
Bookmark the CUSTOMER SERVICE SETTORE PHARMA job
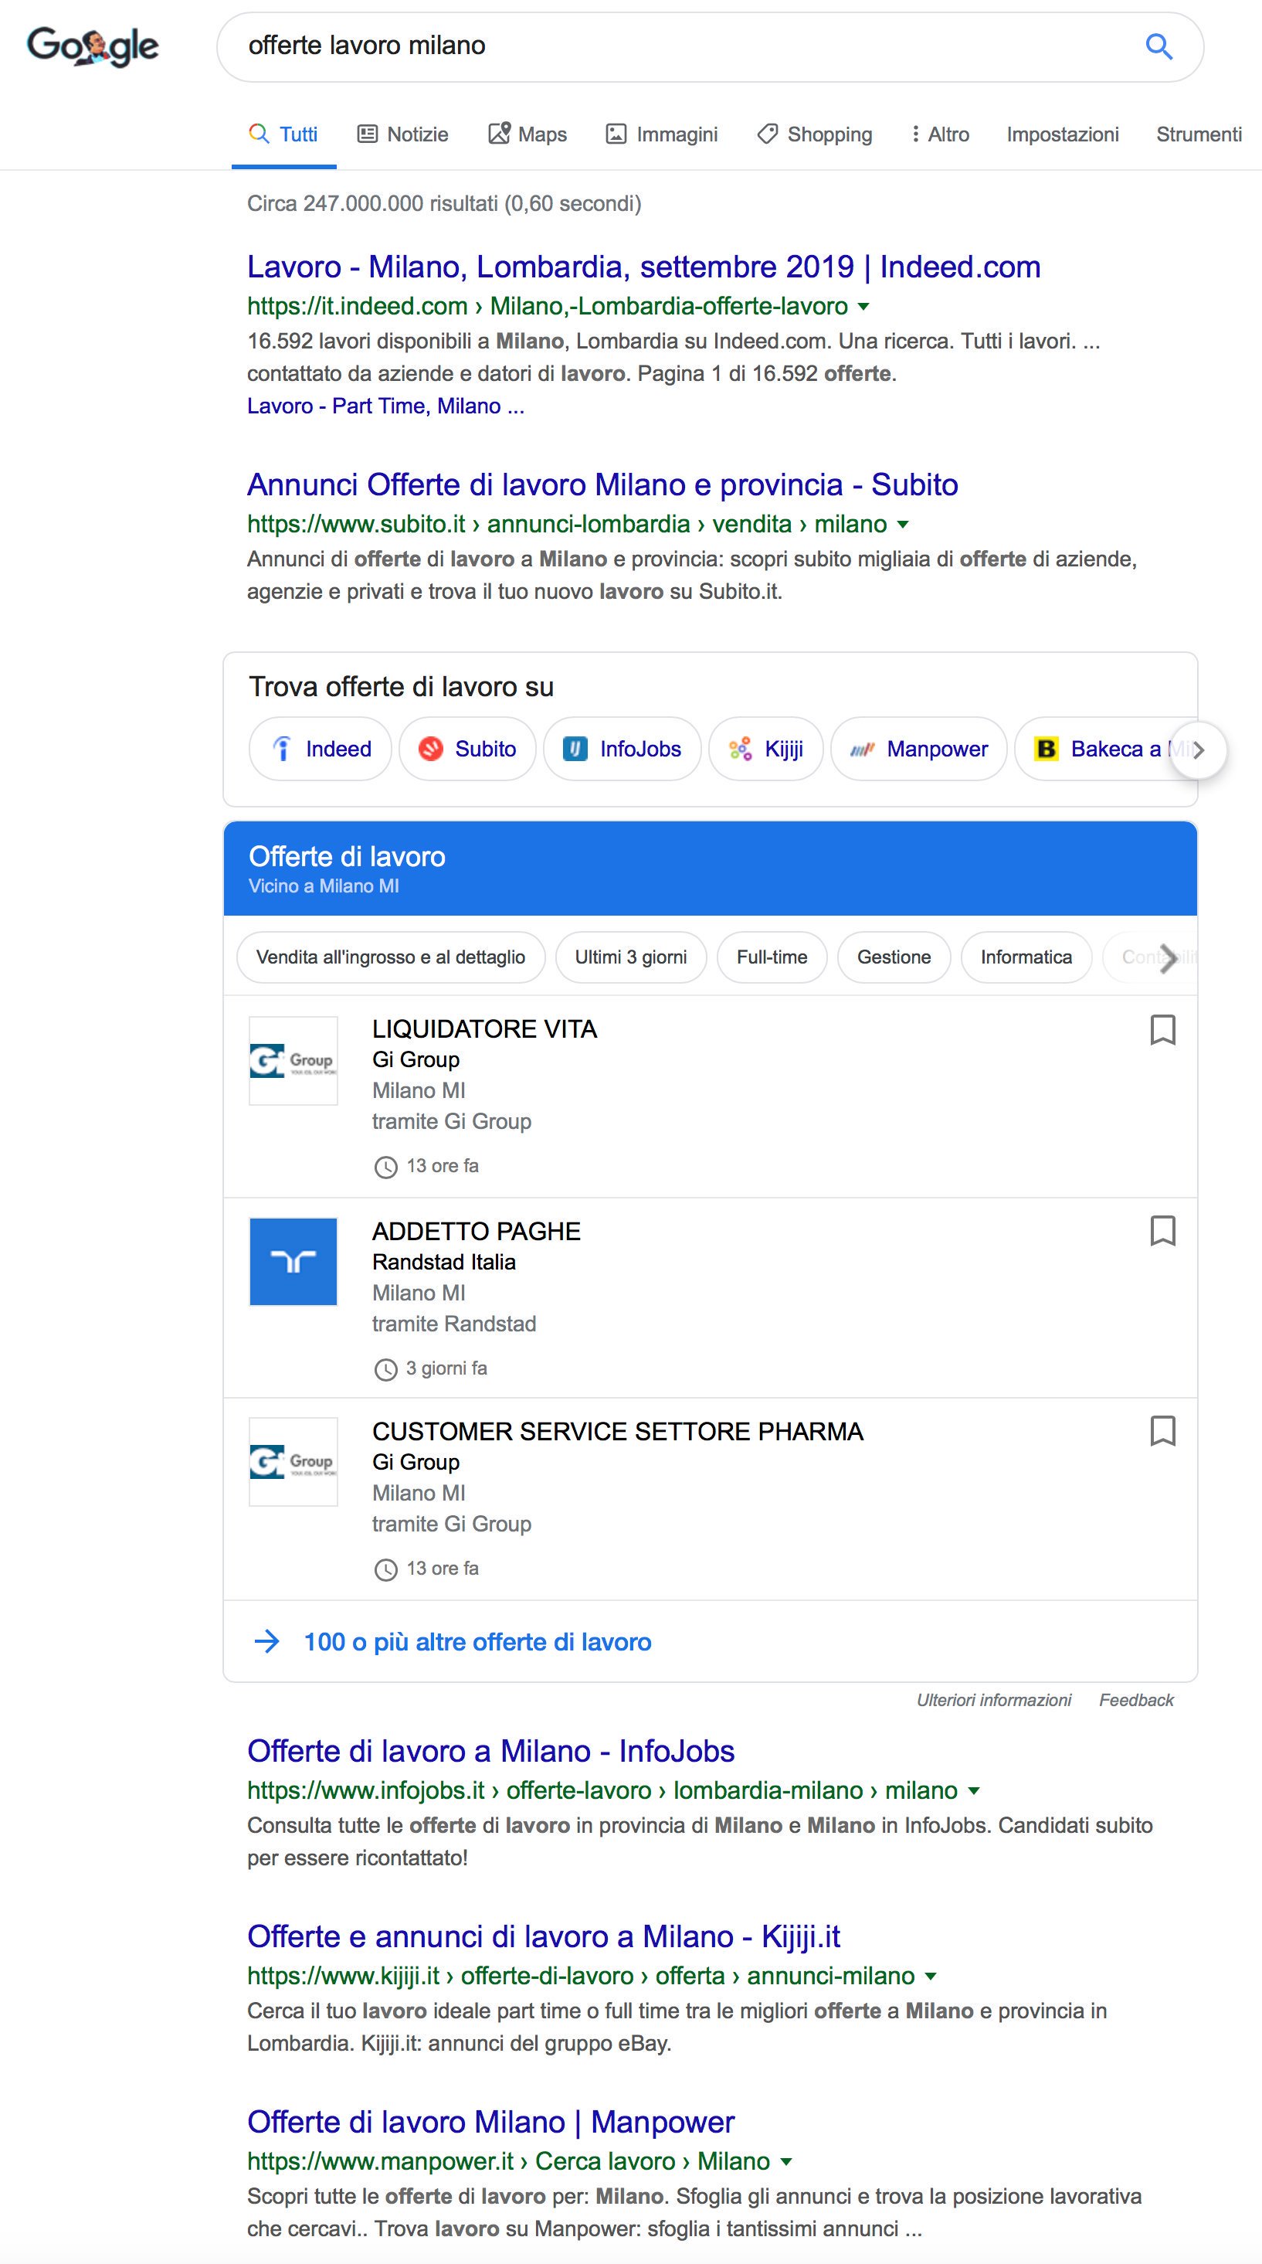coord(1163,1432)
